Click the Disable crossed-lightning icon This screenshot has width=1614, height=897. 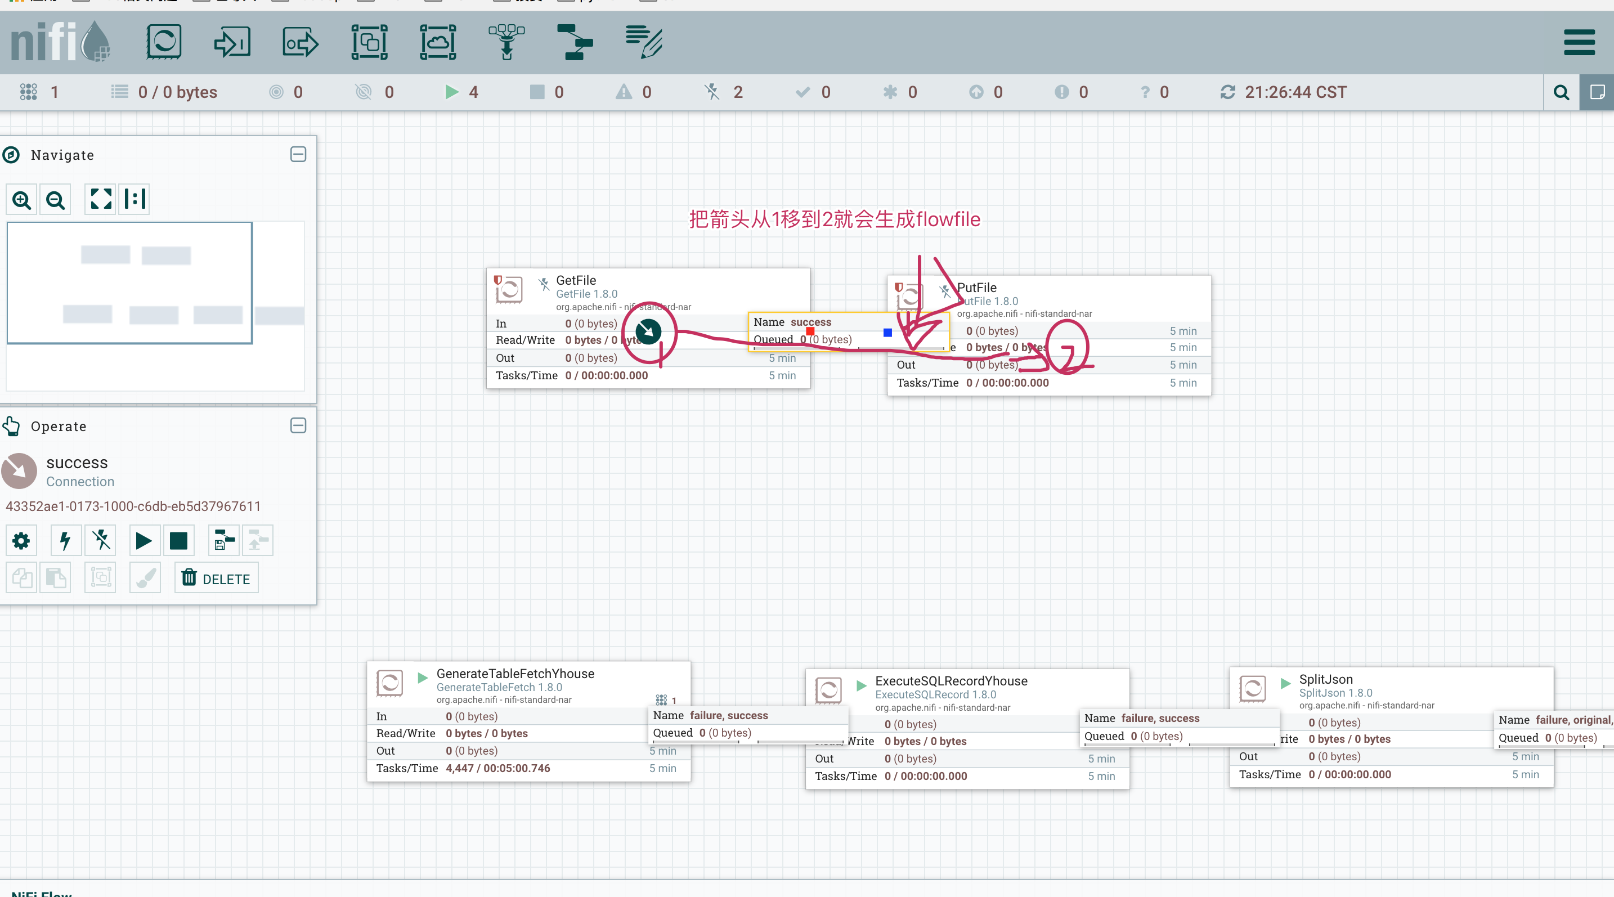pyautogui.click(x=100, y=541)
